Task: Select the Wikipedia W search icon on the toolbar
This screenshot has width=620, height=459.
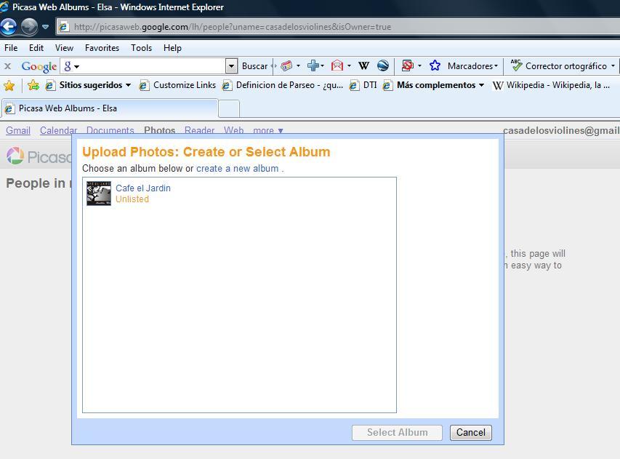Action: tap(363, 65)
